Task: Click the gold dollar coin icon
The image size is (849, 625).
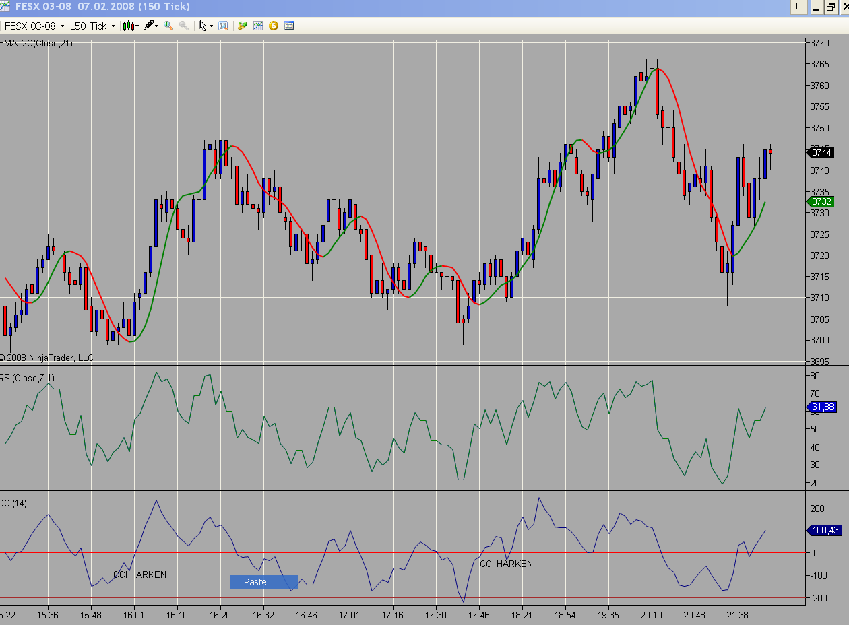Action: click(274, 26)
